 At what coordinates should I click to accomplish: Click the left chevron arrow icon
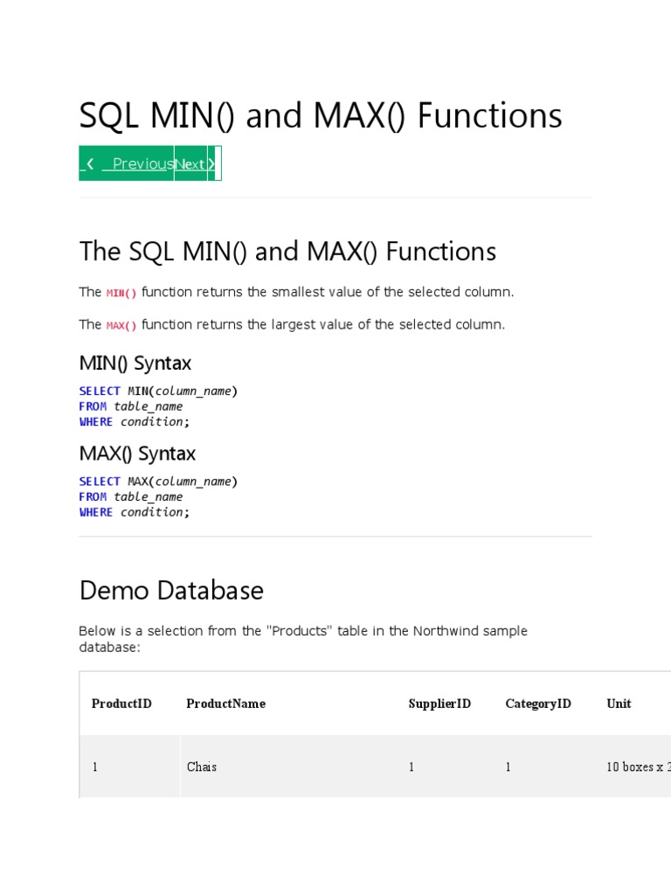coord(90,163)
